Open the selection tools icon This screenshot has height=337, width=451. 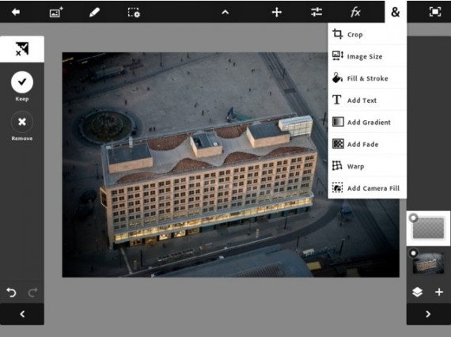(x=134, y=13)
